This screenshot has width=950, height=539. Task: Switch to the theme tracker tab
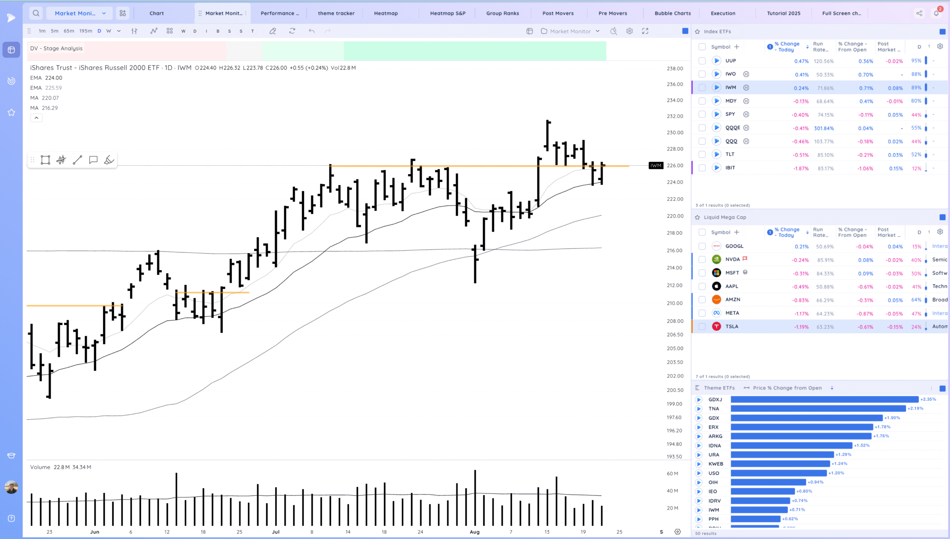336,13
